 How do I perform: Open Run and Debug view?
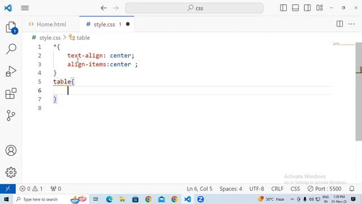click(11, 71)
